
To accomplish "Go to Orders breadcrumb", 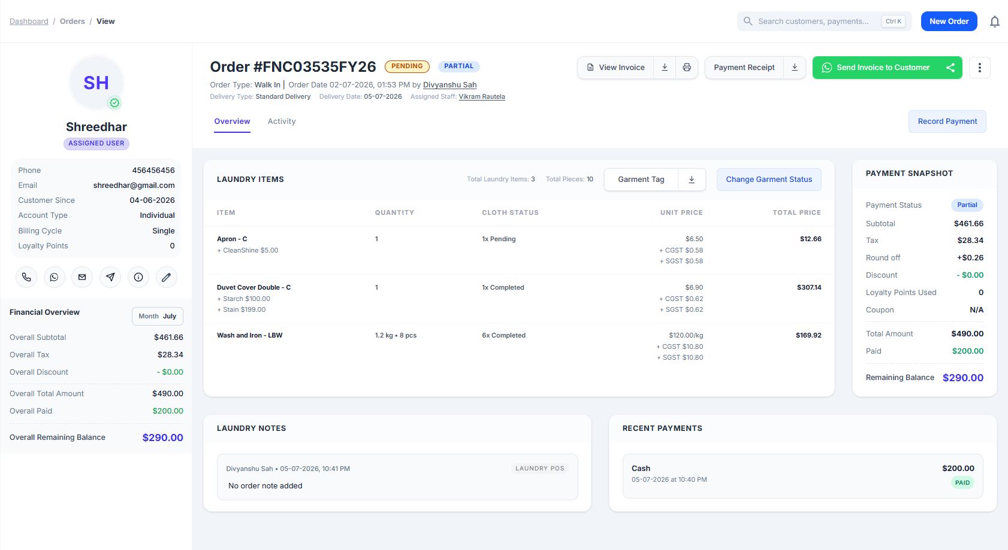I will tap(73, 22).
